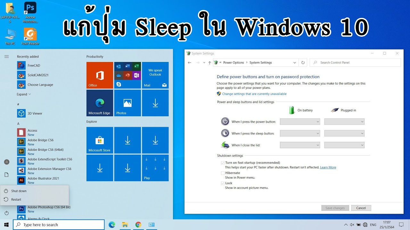Open Chrome from the taskbar
The height and width of the screenshot is (230, 410).
[x=138, y=225]
